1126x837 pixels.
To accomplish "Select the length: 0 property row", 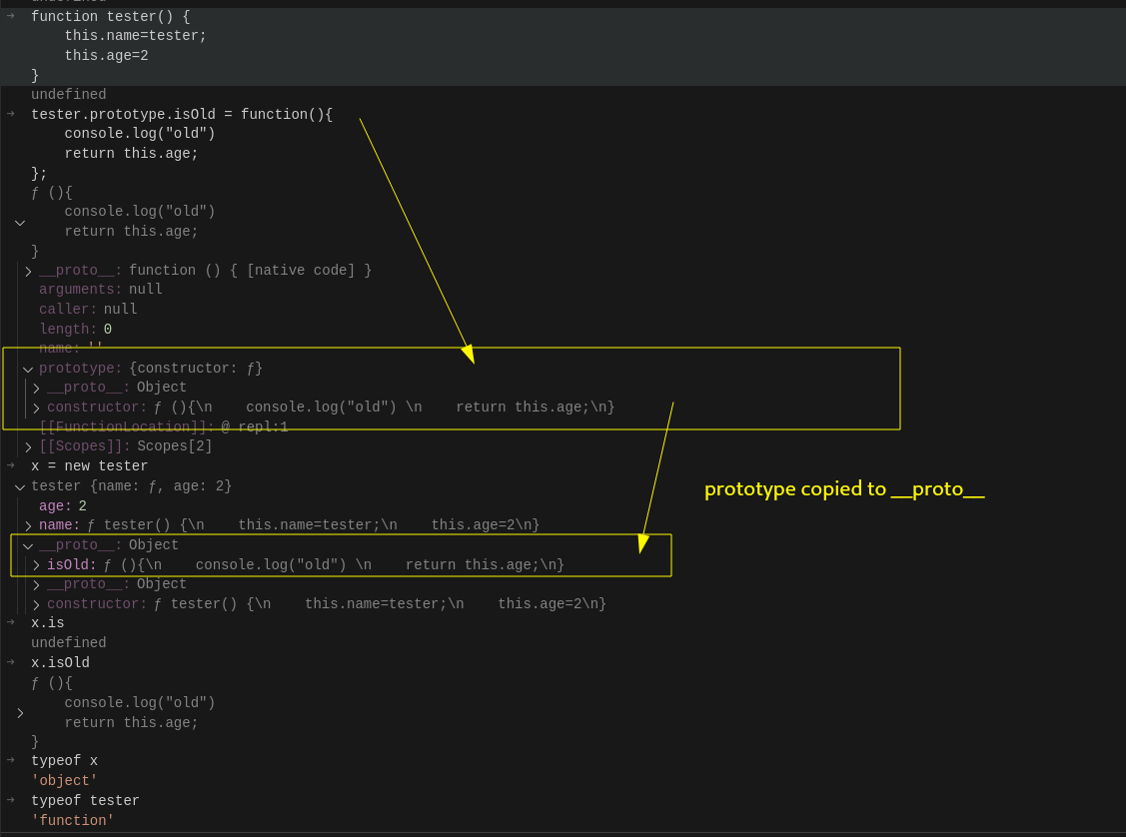I will click(75, 330).
